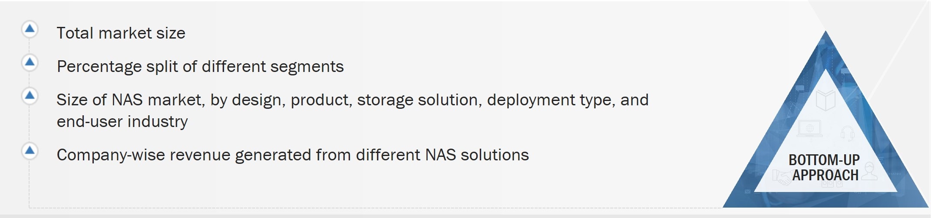Click the open book icon in the triangle
The height and width of the screenshot is (218, 931).
point(825,101)
